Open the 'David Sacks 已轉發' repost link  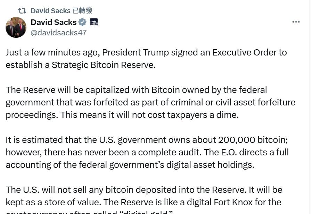[61, 11]
